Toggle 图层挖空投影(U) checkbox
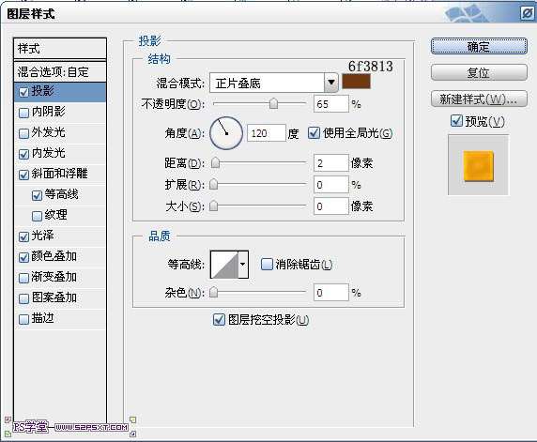This screenshot has width=537, height=442. pos(219,319)
